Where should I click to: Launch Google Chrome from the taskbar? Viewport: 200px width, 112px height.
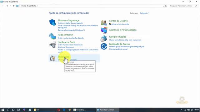point(69,110)
